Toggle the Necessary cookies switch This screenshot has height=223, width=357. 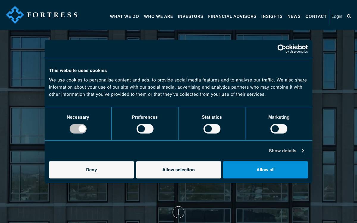coord(78,129)
